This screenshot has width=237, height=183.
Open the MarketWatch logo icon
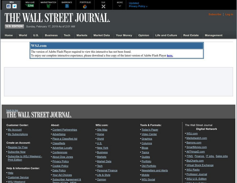(48, 6)
